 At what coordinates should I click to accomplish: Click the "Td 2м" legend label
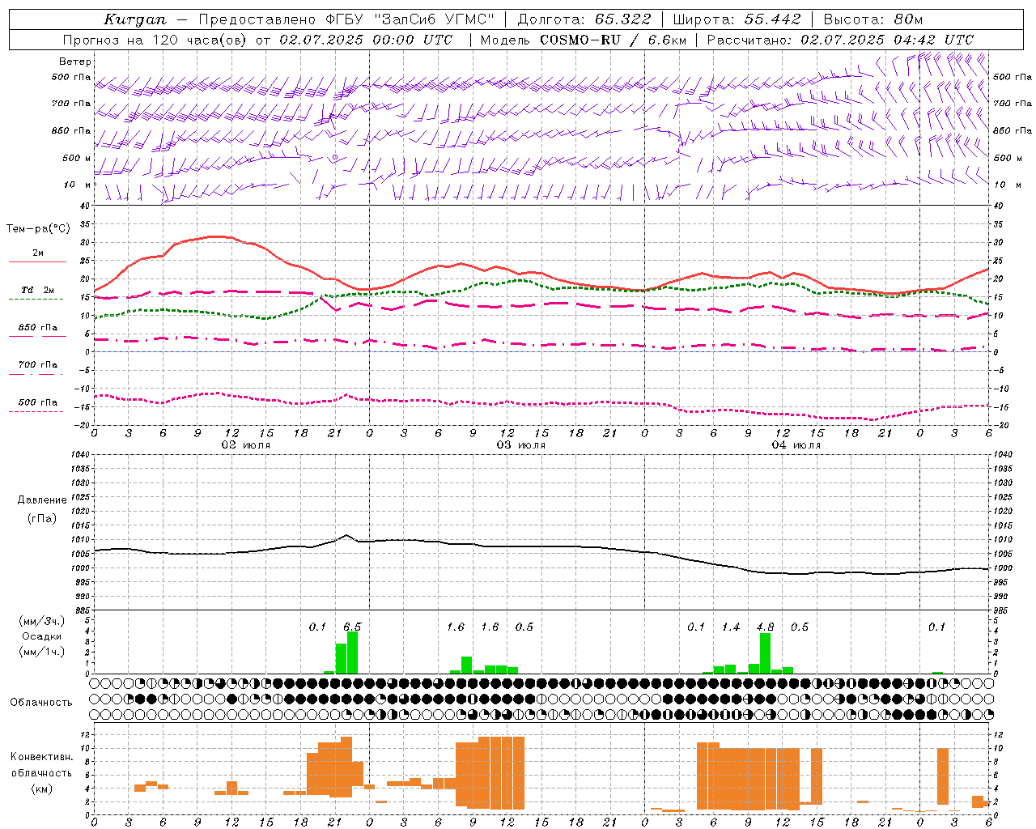point(38,290)
